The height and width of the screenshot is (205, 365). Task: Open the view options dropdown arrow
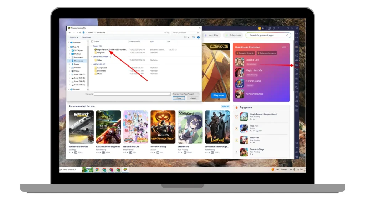click(189, 37)
